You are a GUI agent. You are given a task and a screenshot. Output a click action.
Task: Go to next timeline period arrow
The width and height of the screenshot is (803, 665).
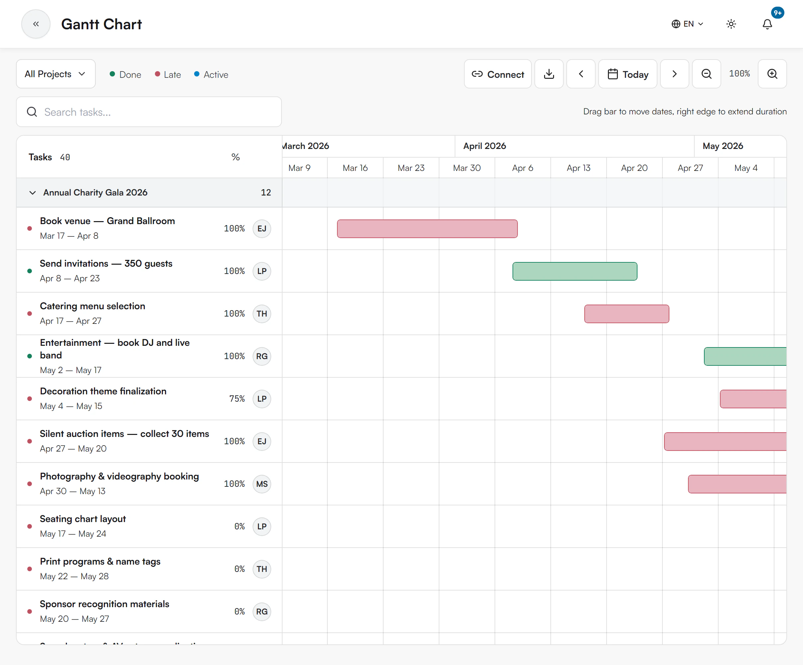[674, 74]
